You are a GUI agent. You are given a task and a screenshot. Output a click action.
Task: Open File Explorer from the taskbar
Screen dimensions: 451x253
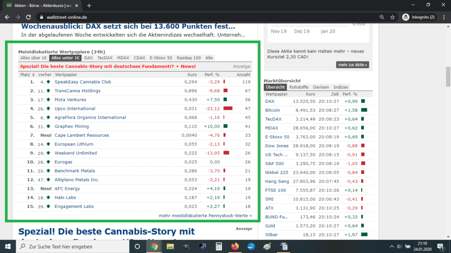point(170,246)
